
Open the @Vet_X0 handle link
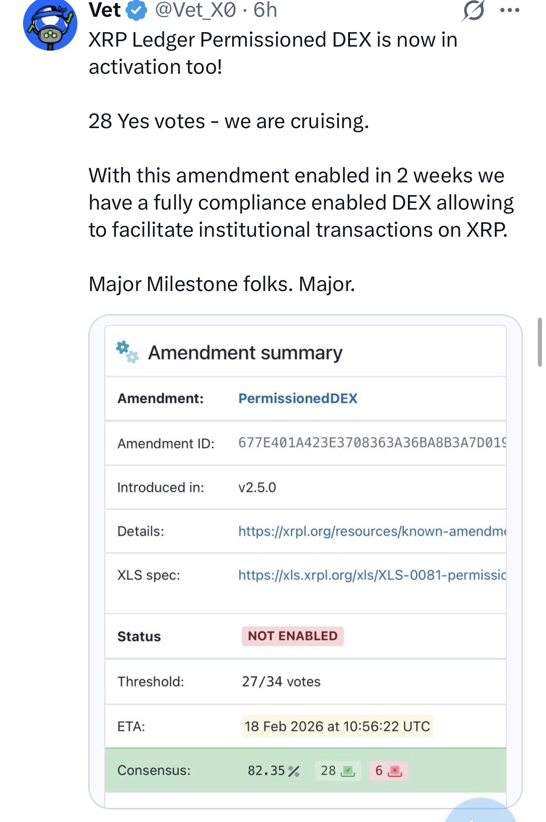point(196,10)
